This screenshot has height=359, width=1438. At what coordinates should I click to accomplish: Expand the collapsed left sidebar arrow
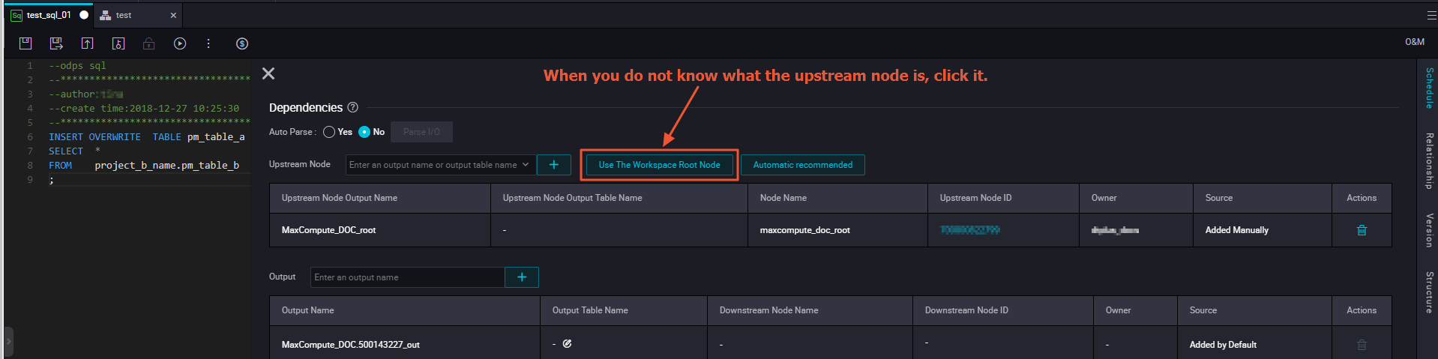8,341
